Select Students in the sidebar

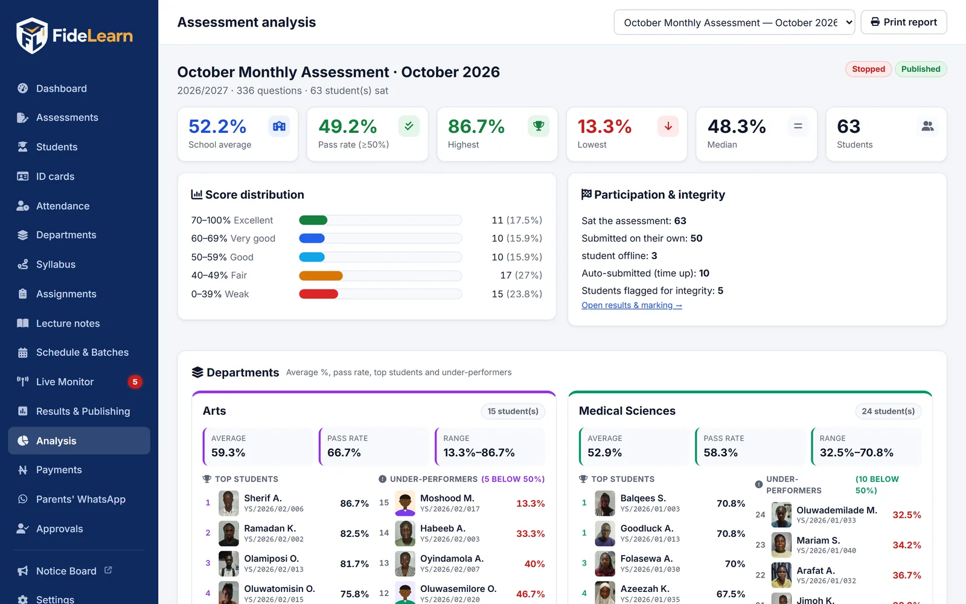[x=79, y=147]
